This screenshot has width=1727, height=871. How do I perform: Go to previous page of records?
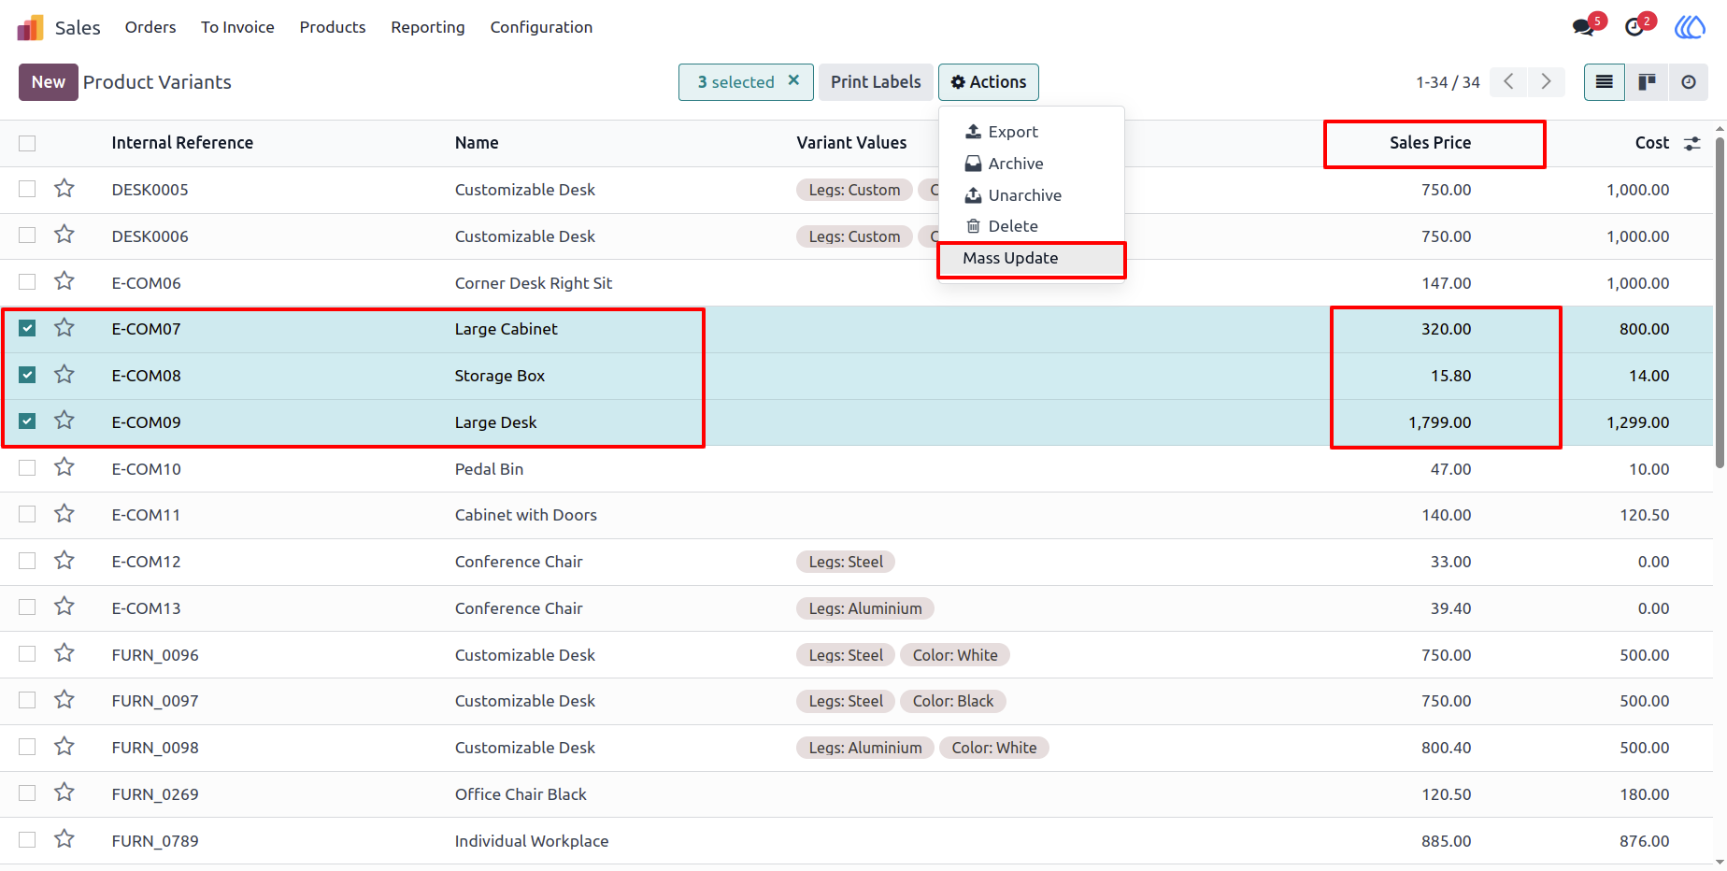click(1508, 82)
